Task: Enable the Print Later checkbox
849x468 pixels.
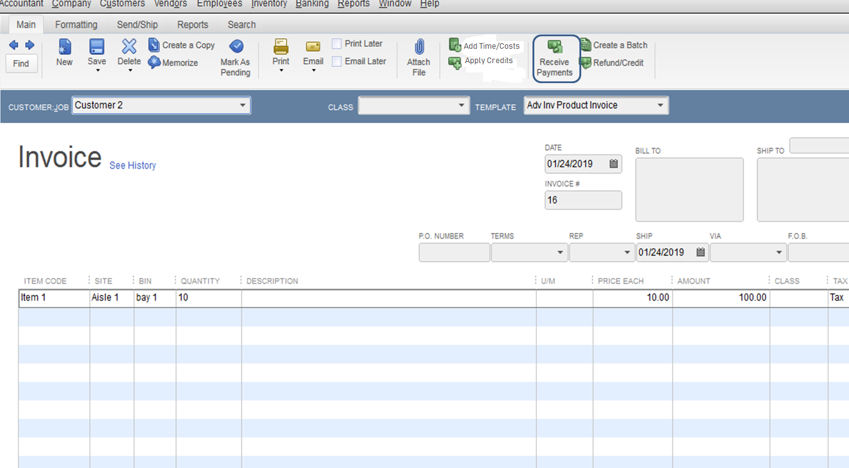Action: pyautogui.click(x=336, y=43)
